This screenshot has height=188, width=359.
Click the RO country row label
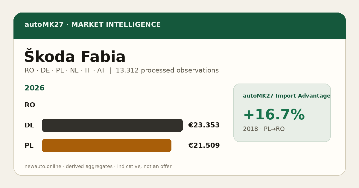point(30,105)
